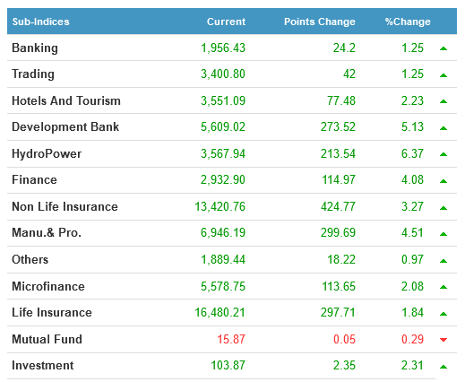Select the Trading sub-index name
The width and height of the screenshot is (465, 382).
point(33,74)
